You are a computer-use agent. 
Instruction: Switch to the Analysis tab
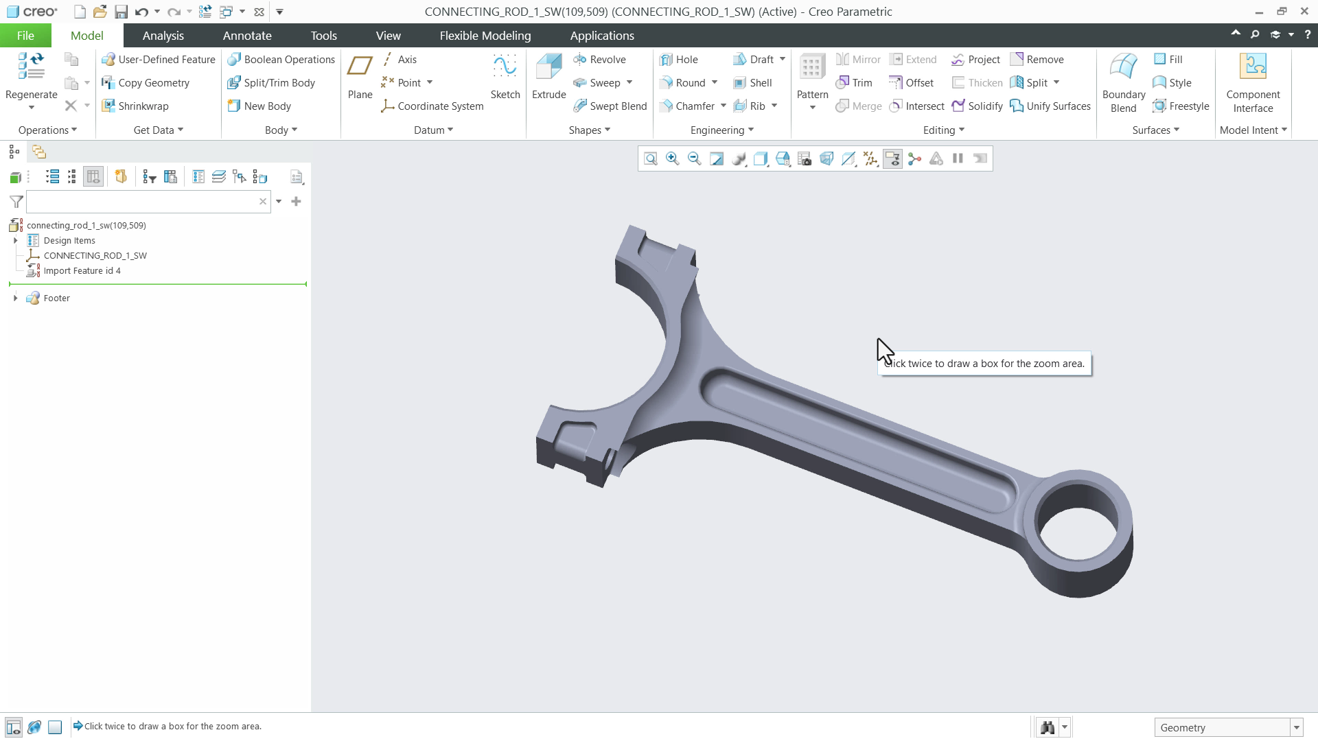pos(163,36)
